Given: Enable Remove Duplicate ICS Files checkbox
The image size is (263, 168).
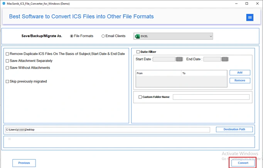Looking at the screenshot, I should tap(7, 54).
